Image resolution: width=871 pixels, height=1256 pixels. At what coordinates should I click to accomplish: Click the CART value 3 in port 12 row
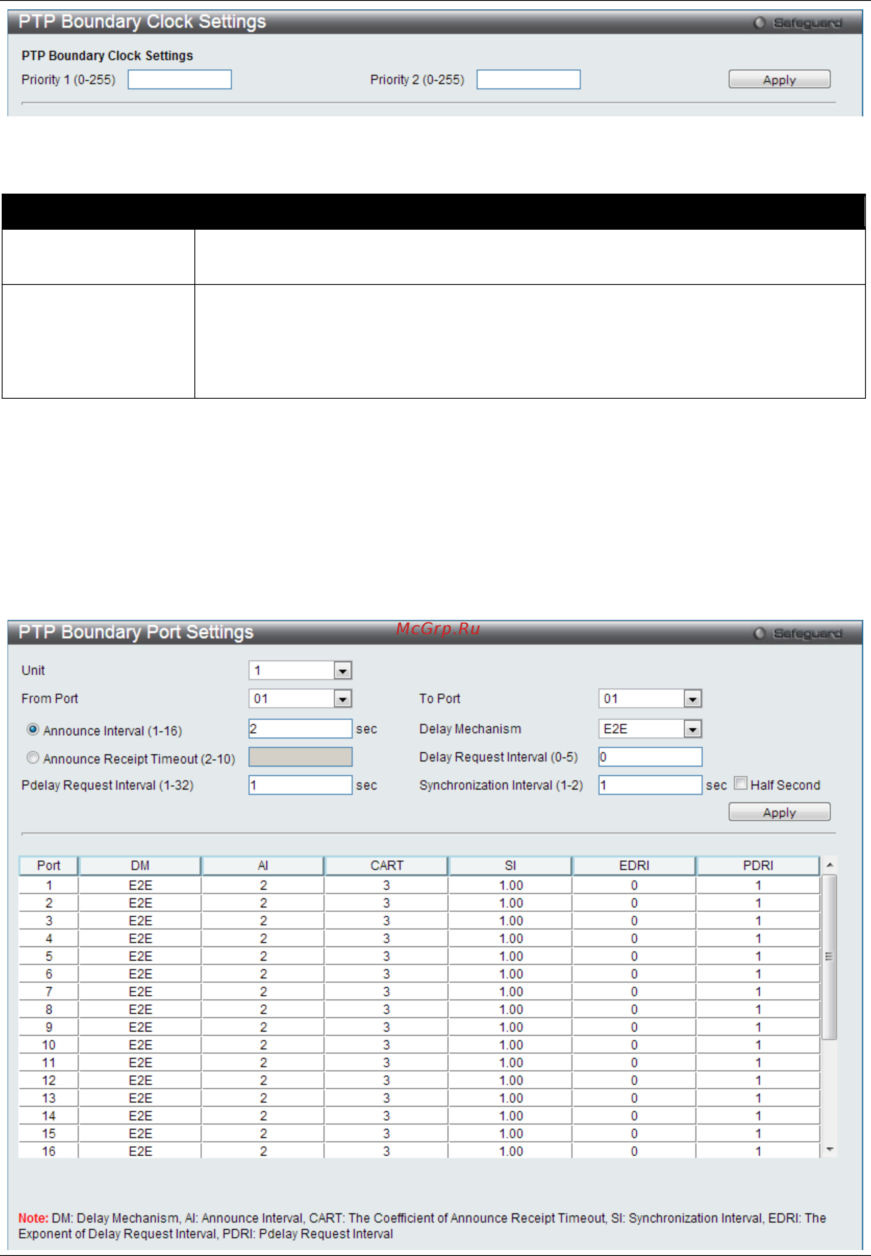click(386, 1080)
